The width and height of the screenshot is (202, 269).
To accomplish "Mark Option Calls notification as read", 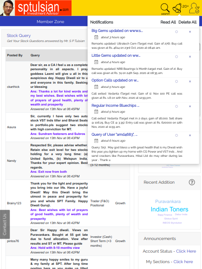I will pyautogui.click(x=176, y=82).
